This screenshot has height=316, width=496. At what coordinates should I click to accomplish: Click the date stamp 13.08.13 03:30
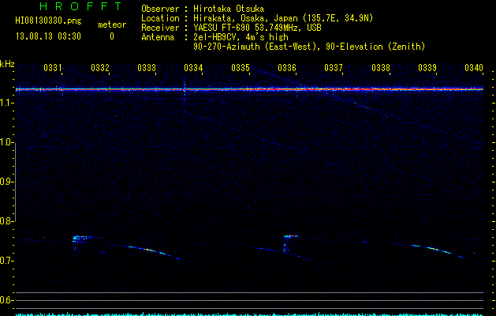tap(48, 36)
